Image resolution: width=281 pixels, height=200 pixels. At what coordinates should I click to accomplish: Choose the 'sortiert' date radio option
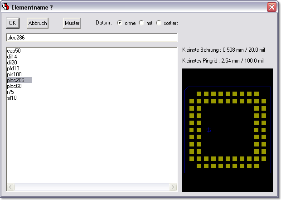[x=159, y=23]
